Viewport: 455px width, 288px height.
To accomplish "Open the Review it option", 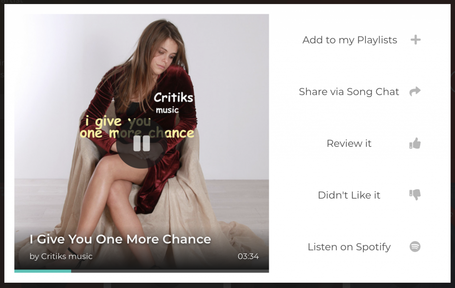I will click(349, 143).
